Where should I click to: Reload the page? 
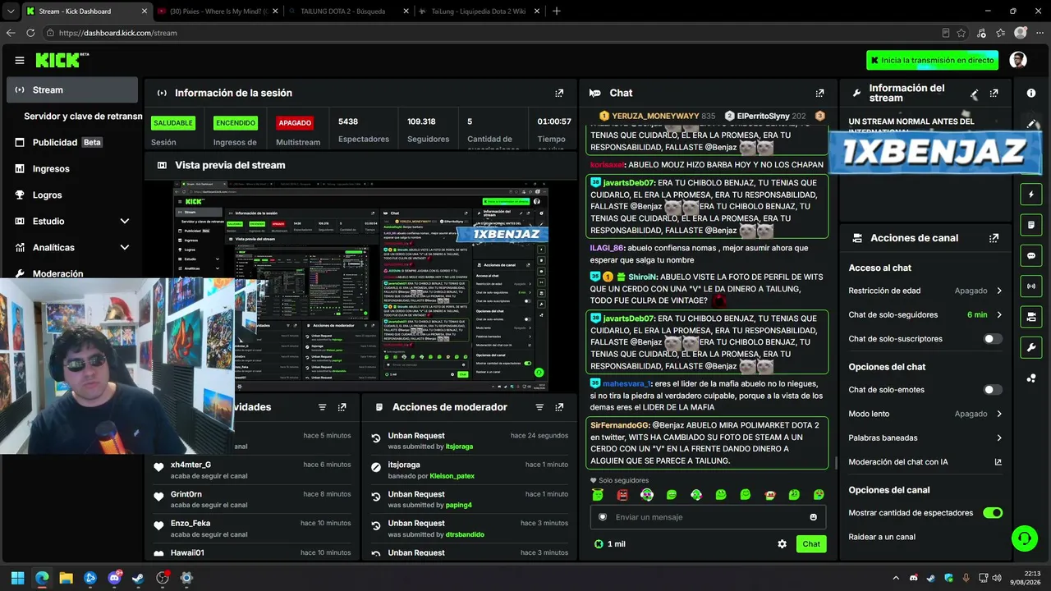tap(30, 33)
